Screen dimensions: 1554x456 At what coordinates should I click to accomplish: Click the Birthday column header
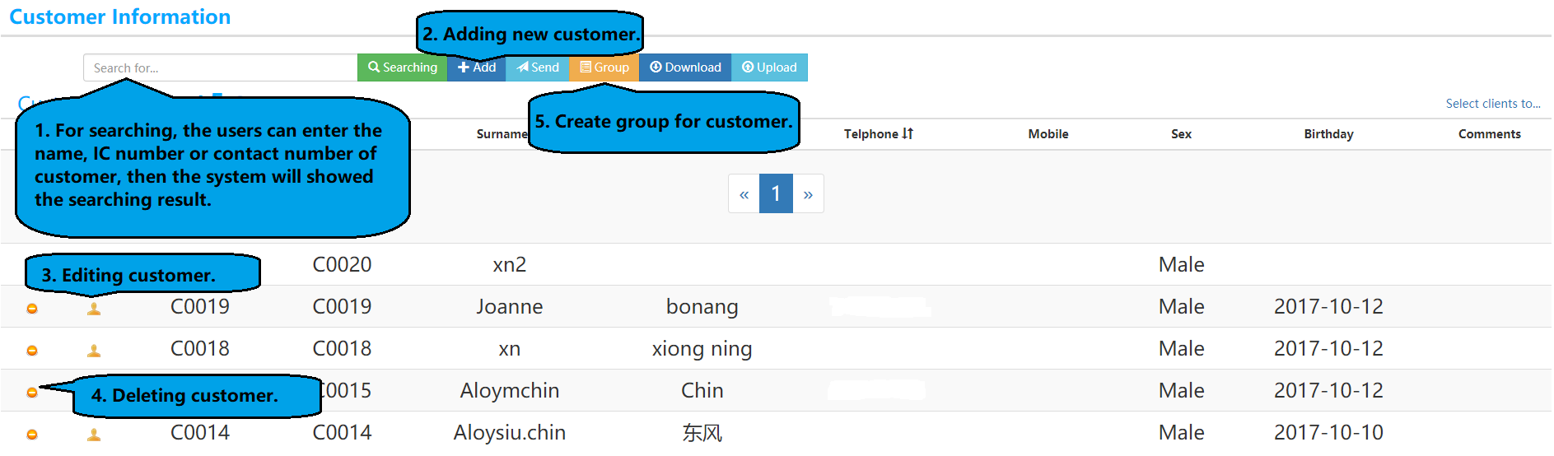pos(1328,134)
